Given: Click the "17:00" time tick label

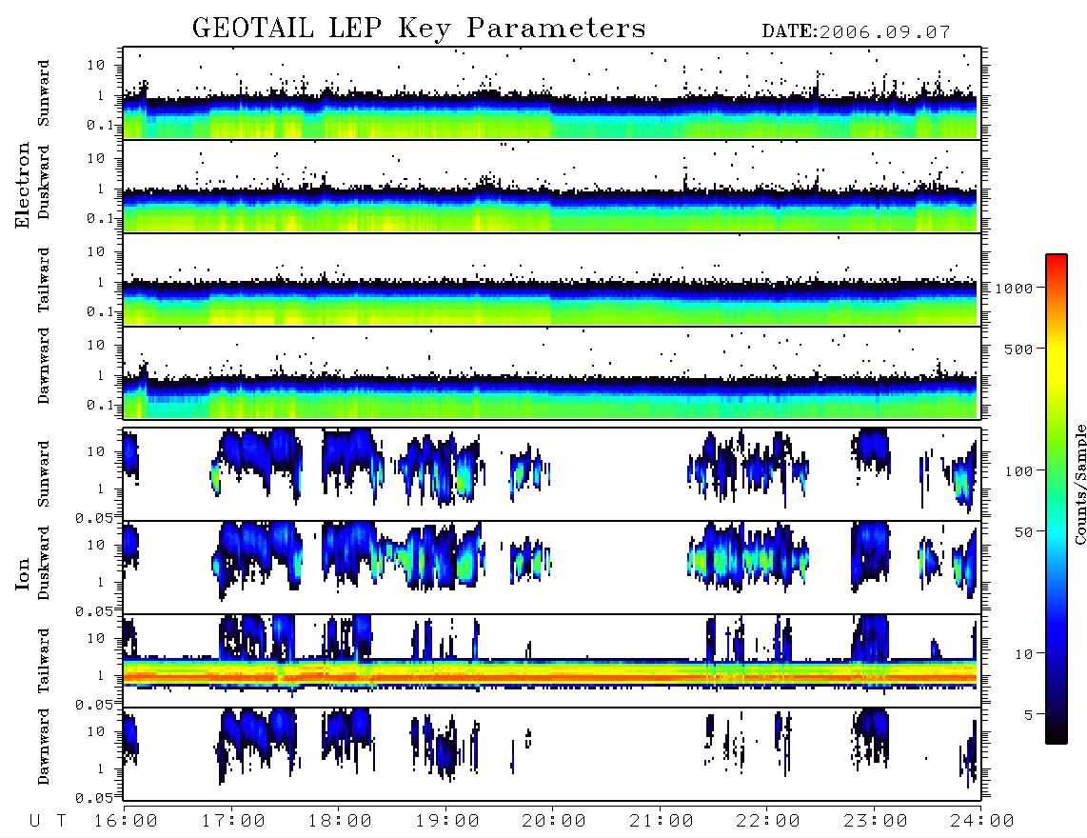Looking at the screenshot, I should (233, 822).
